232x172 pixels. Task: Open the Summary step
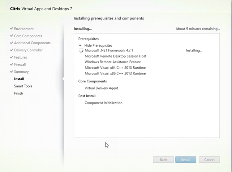coord(21,72)
